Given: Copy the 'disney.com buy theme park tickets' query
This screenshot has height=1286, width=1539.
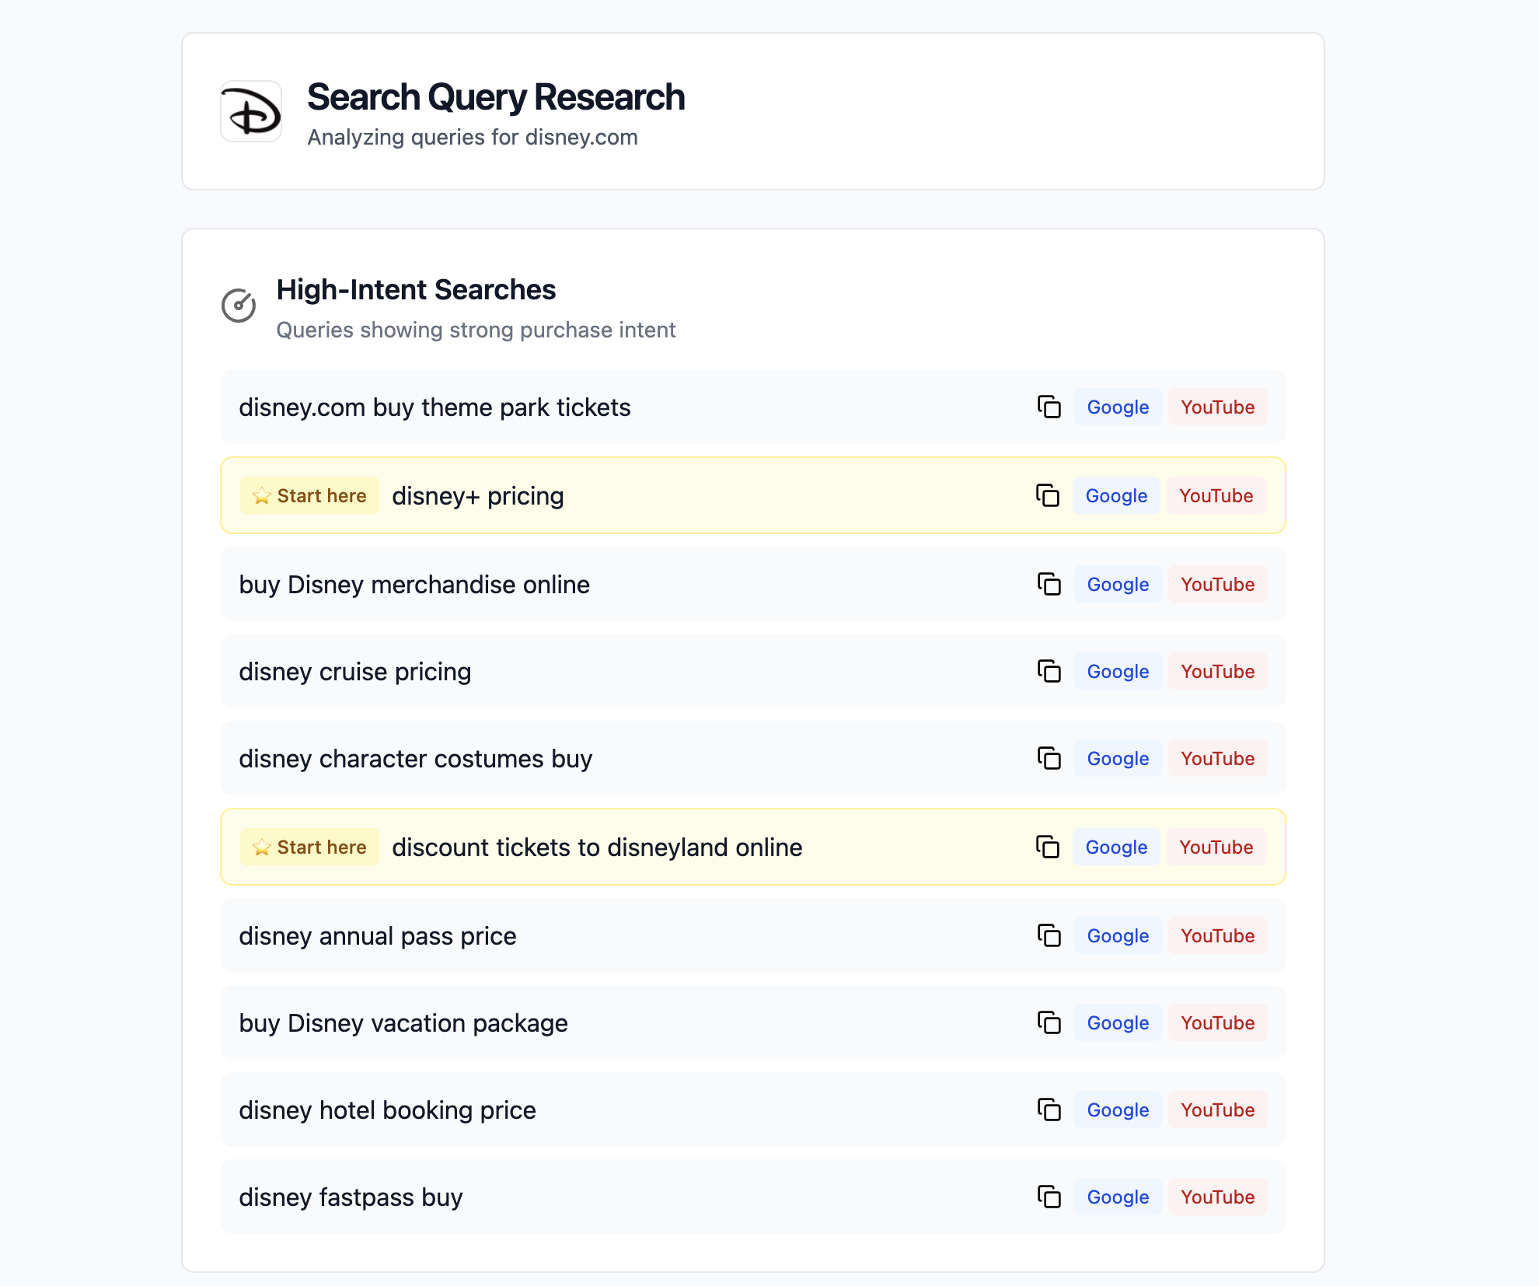Looking at the screenshot, I should coord(1049,407).
